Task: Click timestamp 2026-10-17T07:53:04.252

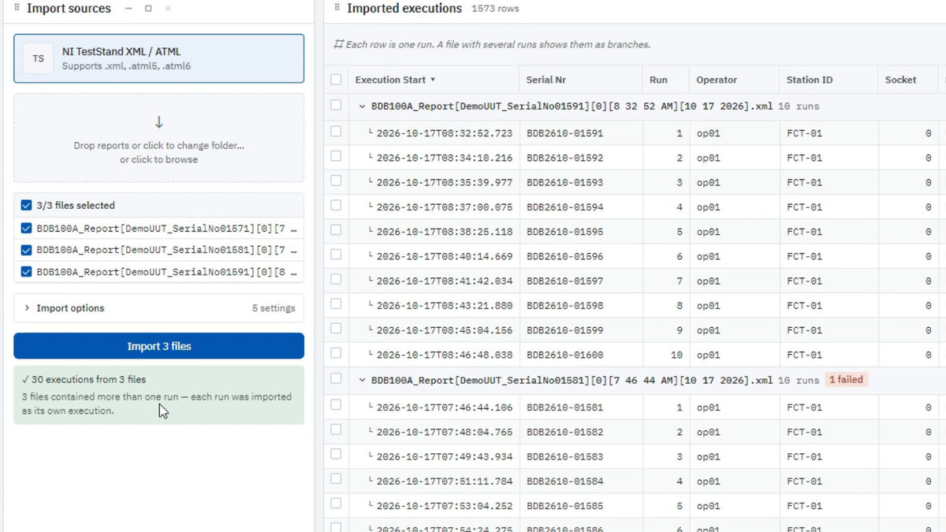Action: 444,506
